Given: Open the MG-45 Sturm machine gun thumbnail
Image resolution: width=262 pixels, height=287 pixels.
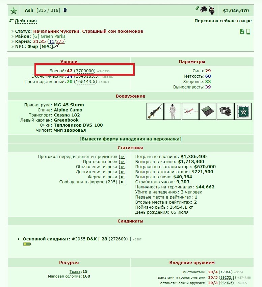Looking at the screenshot, I should coord(155,111).
